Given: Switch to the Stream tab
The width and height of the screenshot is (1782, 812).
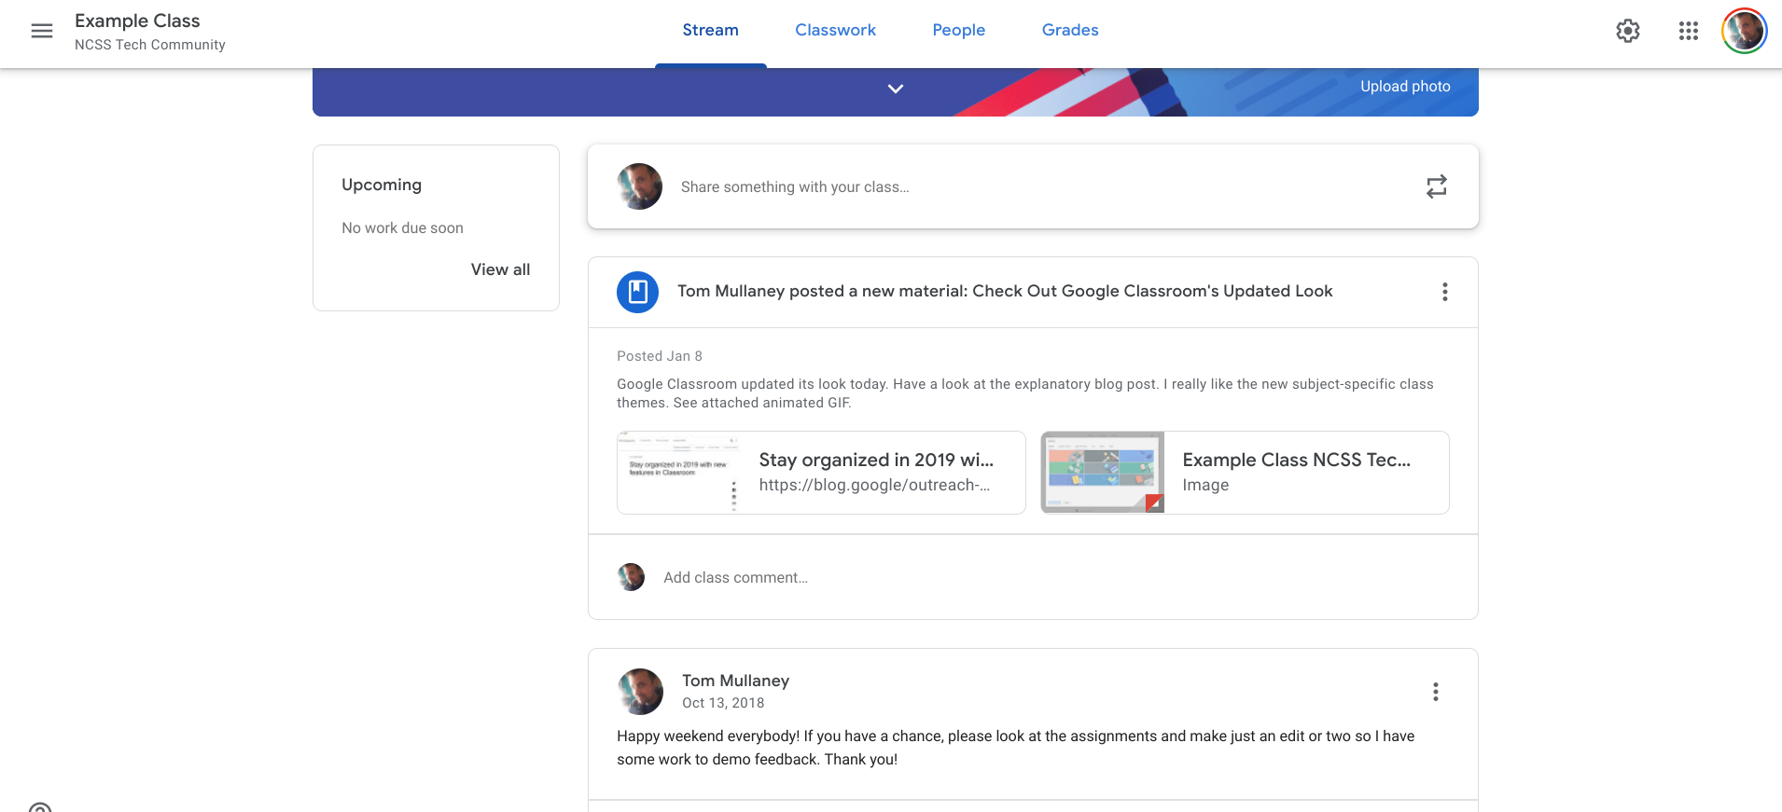Looking at the screenshot, I should pos(710,30).
